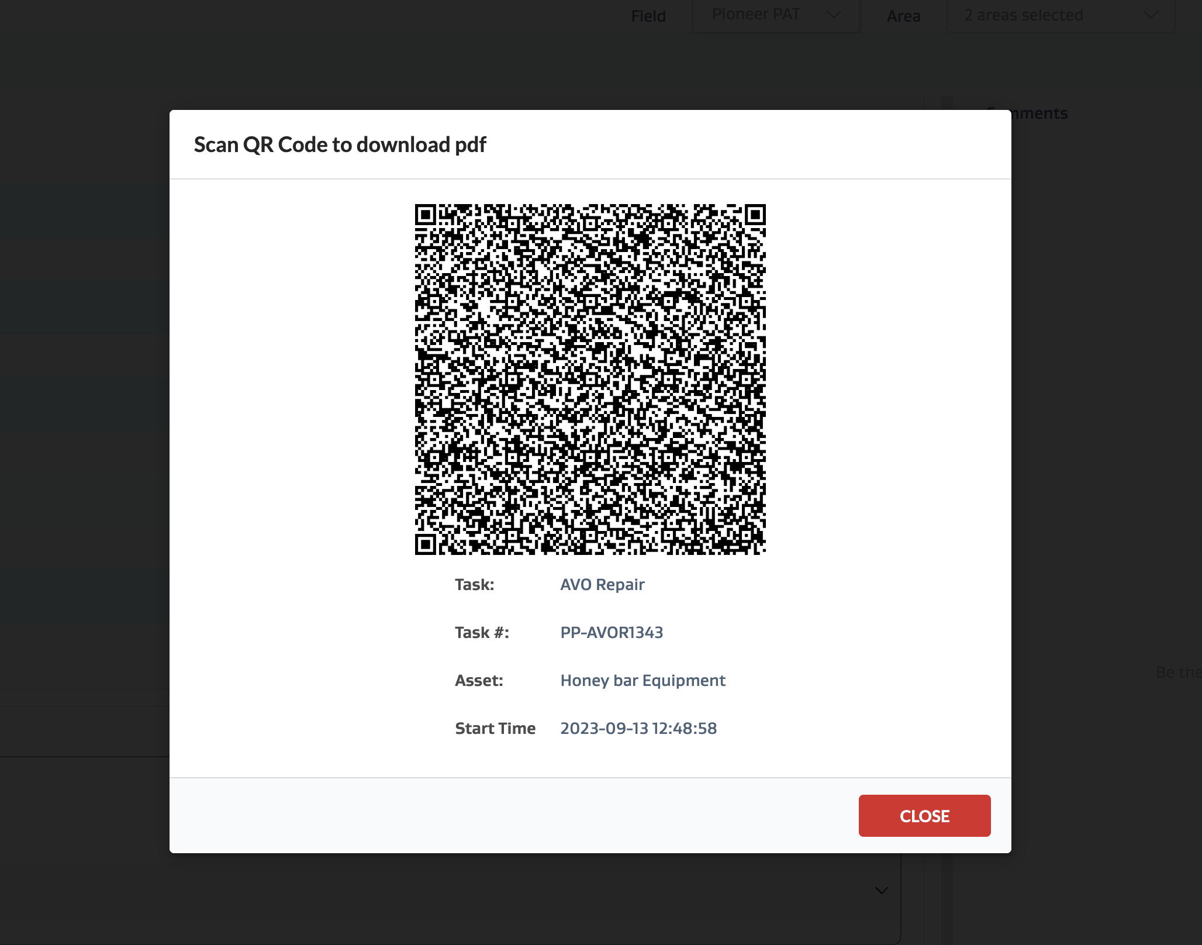
Task: Click the Honey bar Equipment asset
Action: coord(642,680)
